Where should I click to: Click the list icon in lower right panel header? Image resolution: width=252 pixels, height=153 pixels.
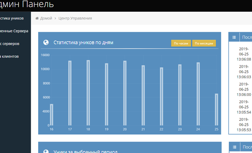[235, 147]
